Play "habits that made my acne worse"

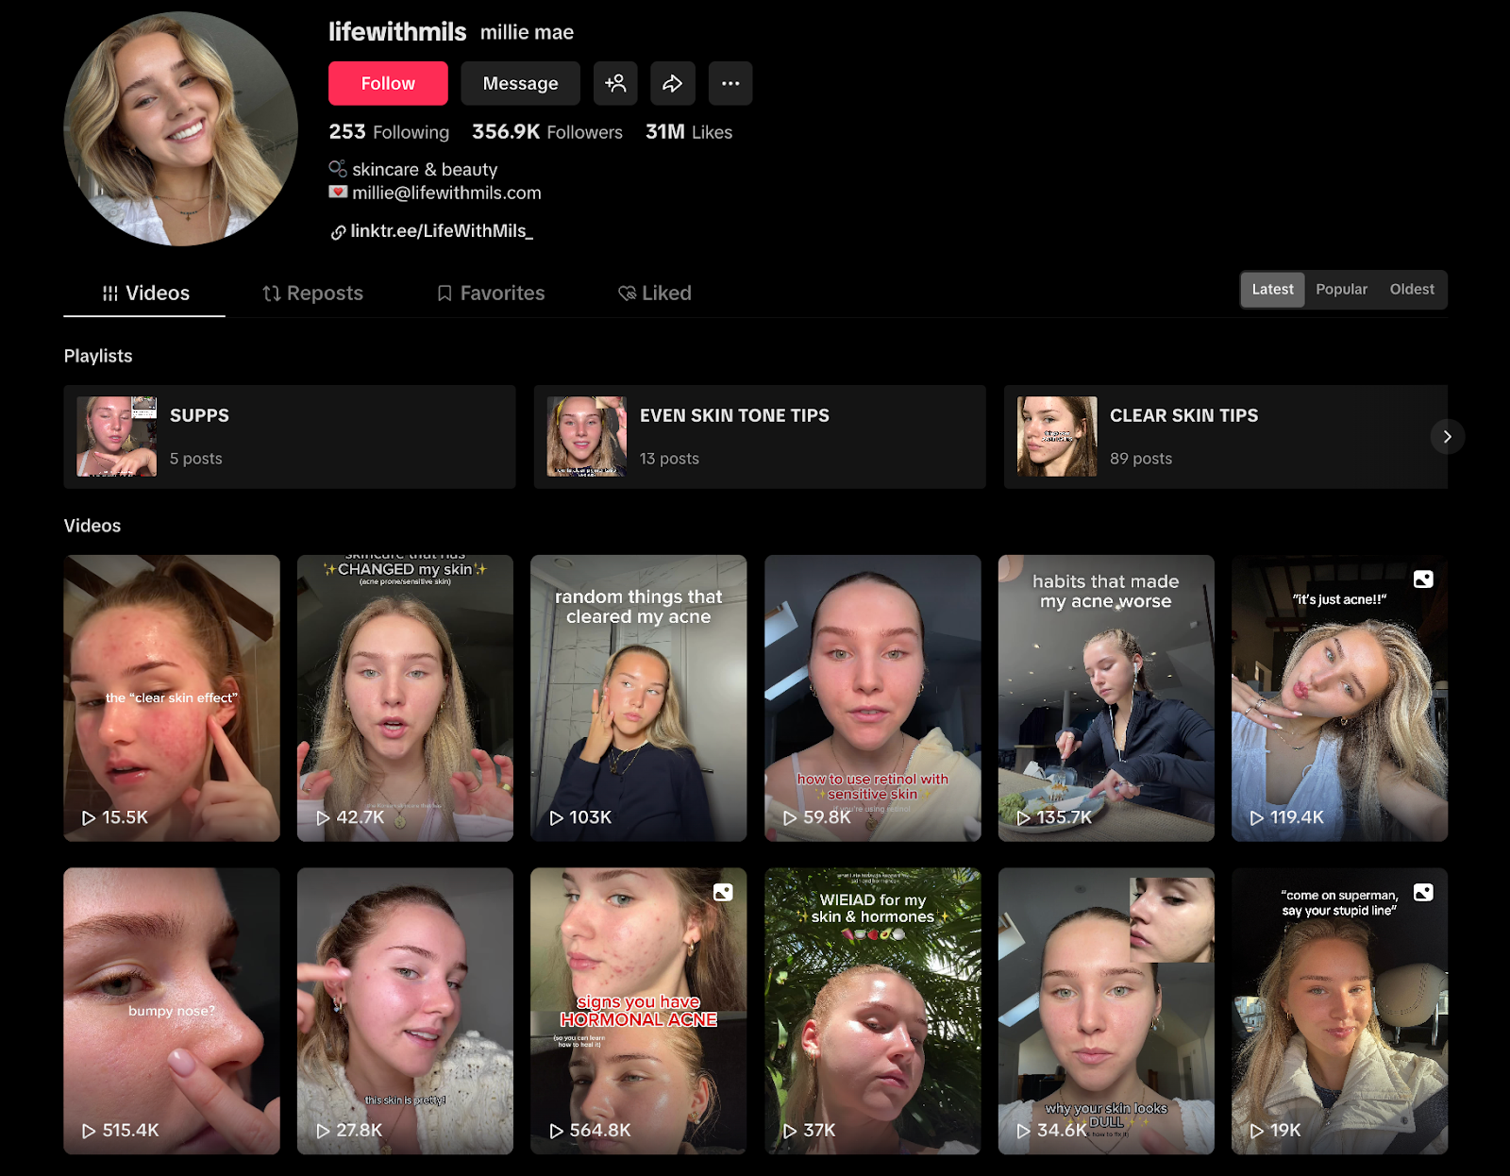[1106, 697]
